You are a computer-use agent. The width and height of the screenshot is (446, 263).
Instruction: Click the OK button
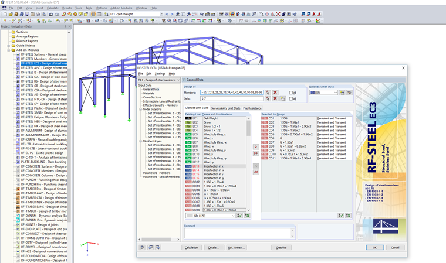click(375, 247)
